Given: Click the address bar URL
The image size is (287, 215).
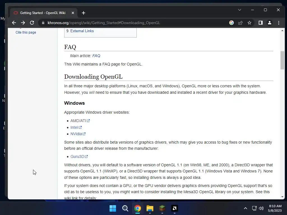Looking at the screenshot, I should pos(104,23).
